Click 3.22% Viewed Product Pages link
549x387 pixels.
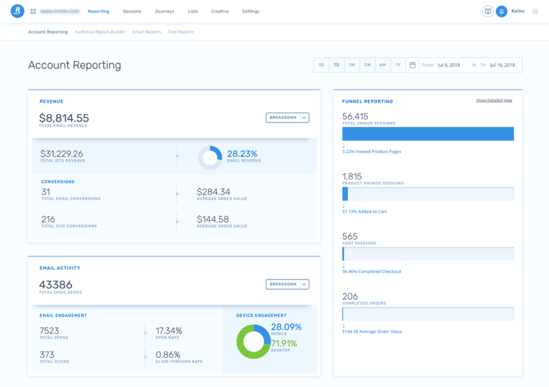[371, 151]
